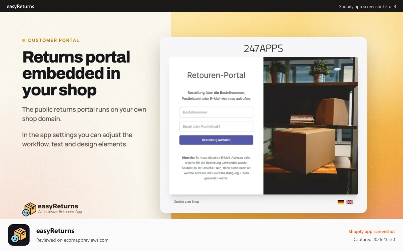403x251 pixels.
Task: Click the 247APPS logo heading
Action: coord(263,49)
